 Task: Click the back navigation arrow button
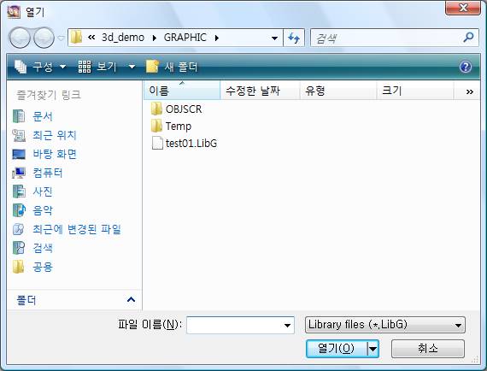click(20, 38)
